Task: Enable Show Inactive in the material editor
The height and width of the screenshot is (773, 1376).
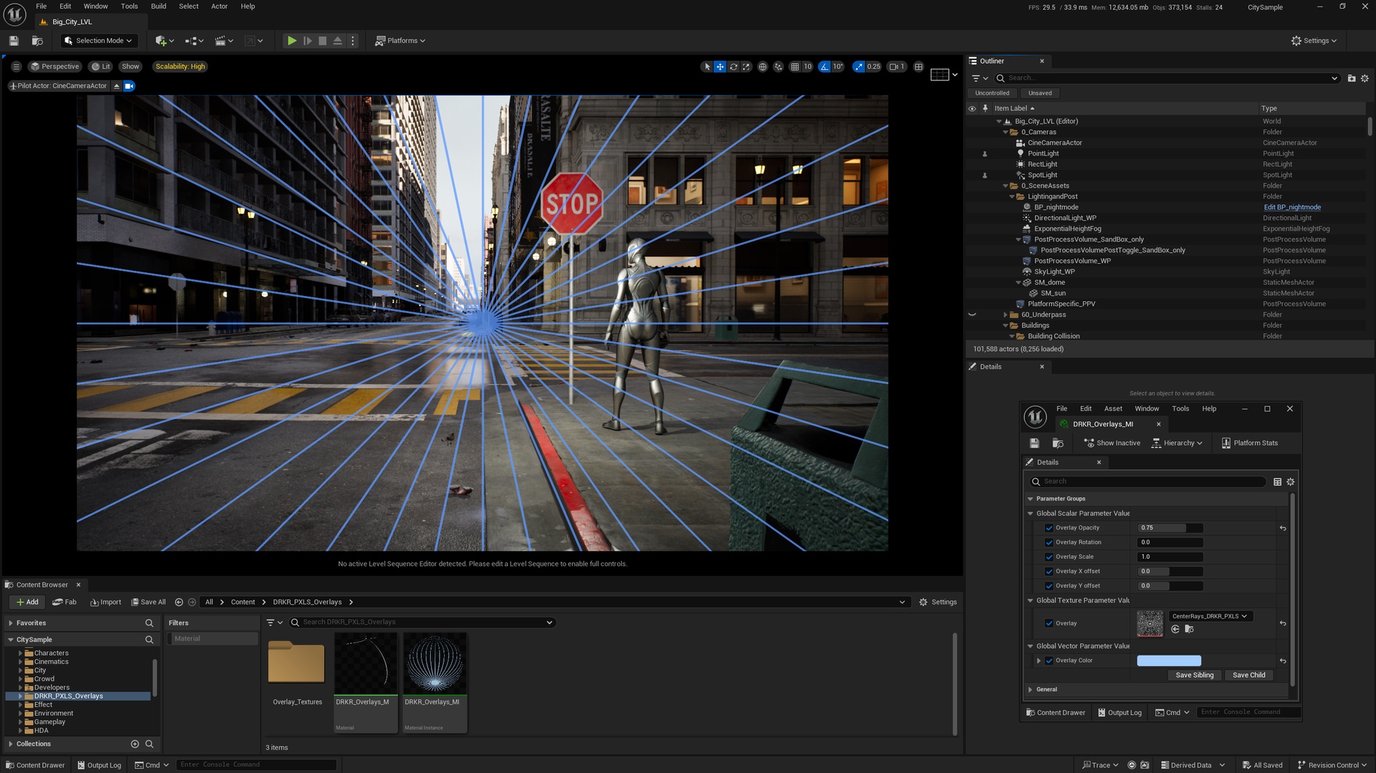Action: coord(1111,443)
